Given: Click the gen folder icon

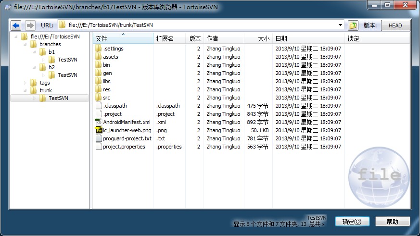Looking at the screenshot, I should click(98, 73).
